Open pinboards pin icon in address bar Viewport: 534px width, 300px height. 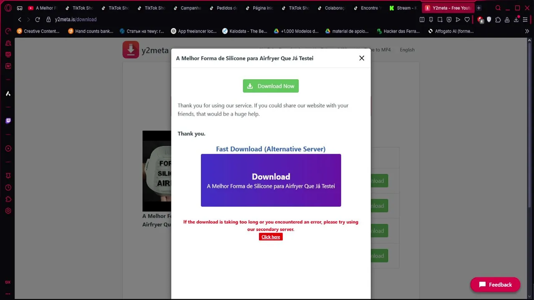point(431,20)
